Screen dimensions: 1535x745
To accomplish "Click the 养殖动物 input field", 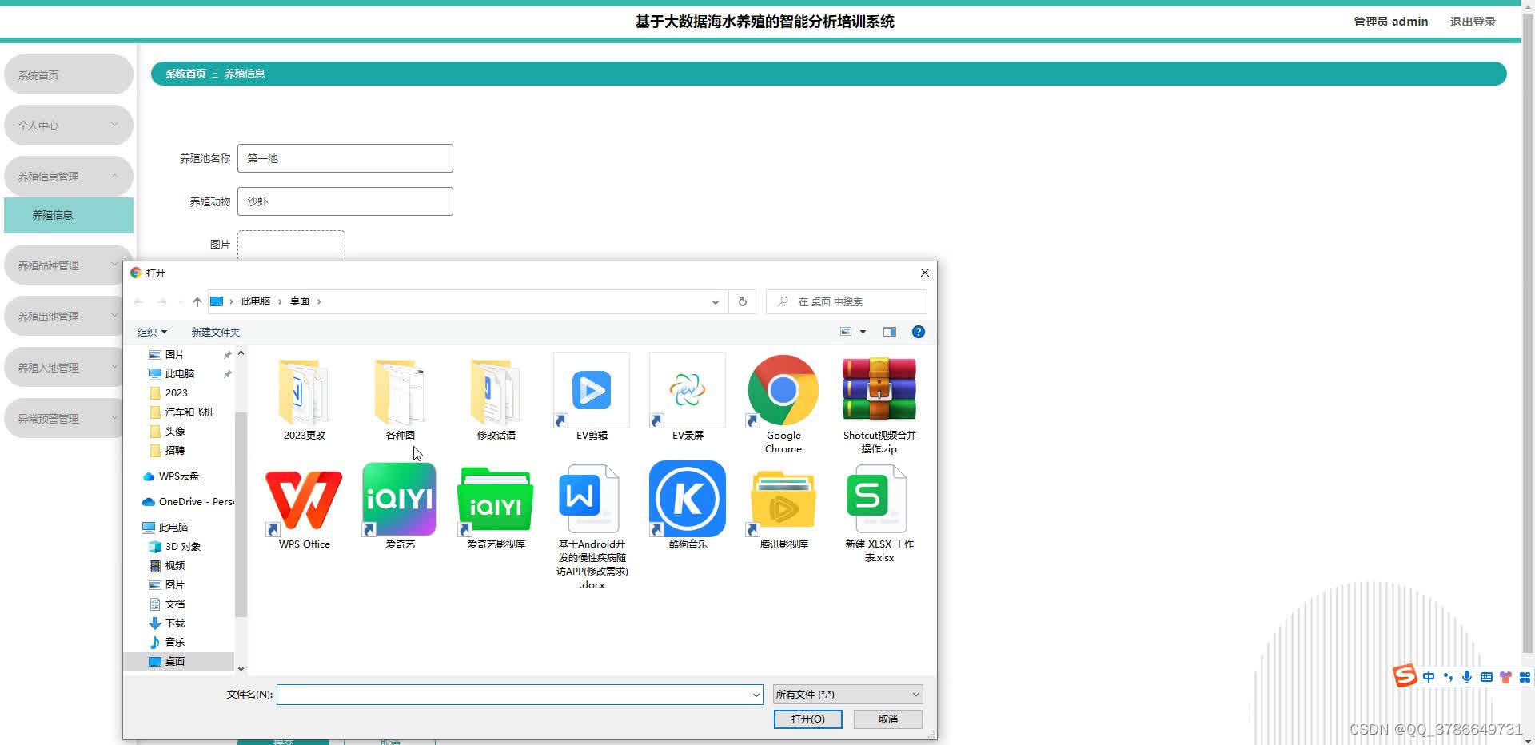I will point(345,201).
